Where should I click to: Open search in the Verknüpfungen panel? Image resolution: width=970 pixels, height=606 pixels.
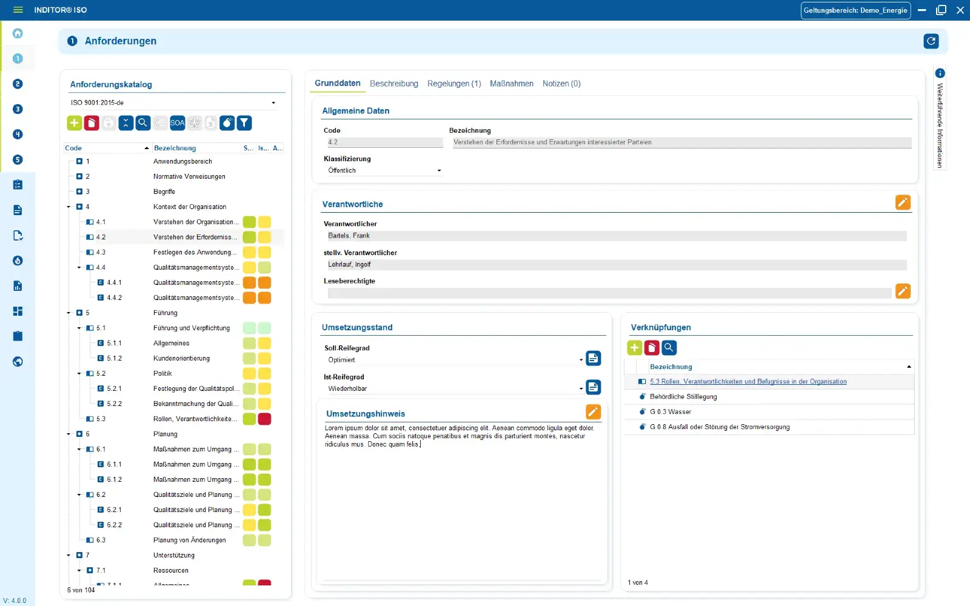669,347
